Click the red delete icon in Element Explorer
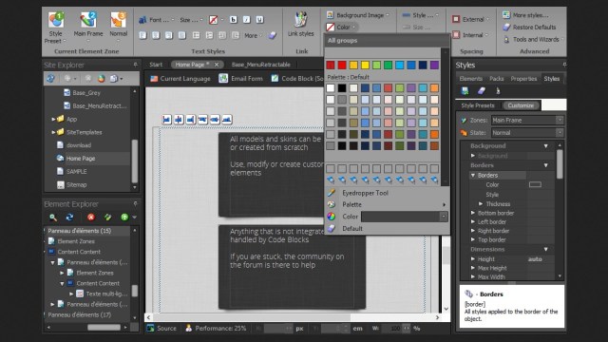 coord(91,218)
